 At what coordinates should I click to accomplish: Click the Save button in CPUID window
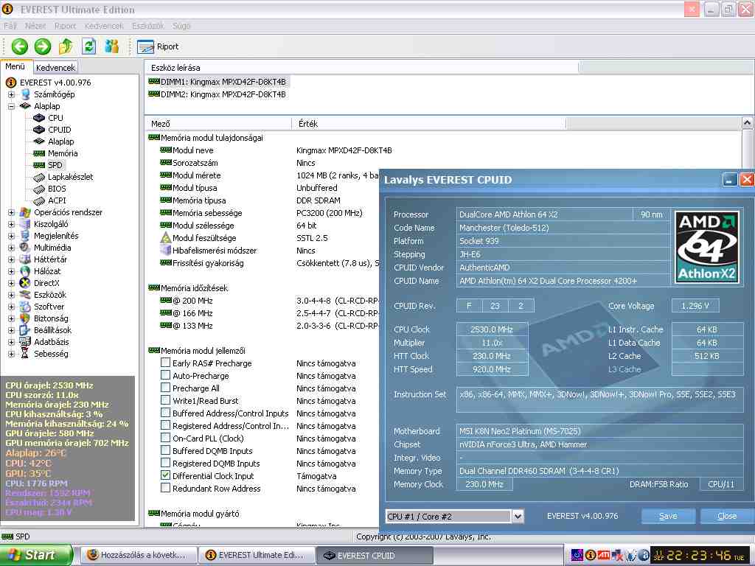668,516
